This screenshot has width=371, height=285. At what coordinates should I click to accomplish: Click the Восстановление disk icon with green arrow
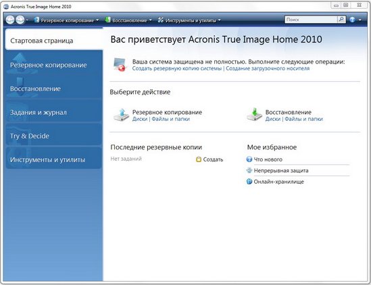pyautogui.click(x=254, y=115)
